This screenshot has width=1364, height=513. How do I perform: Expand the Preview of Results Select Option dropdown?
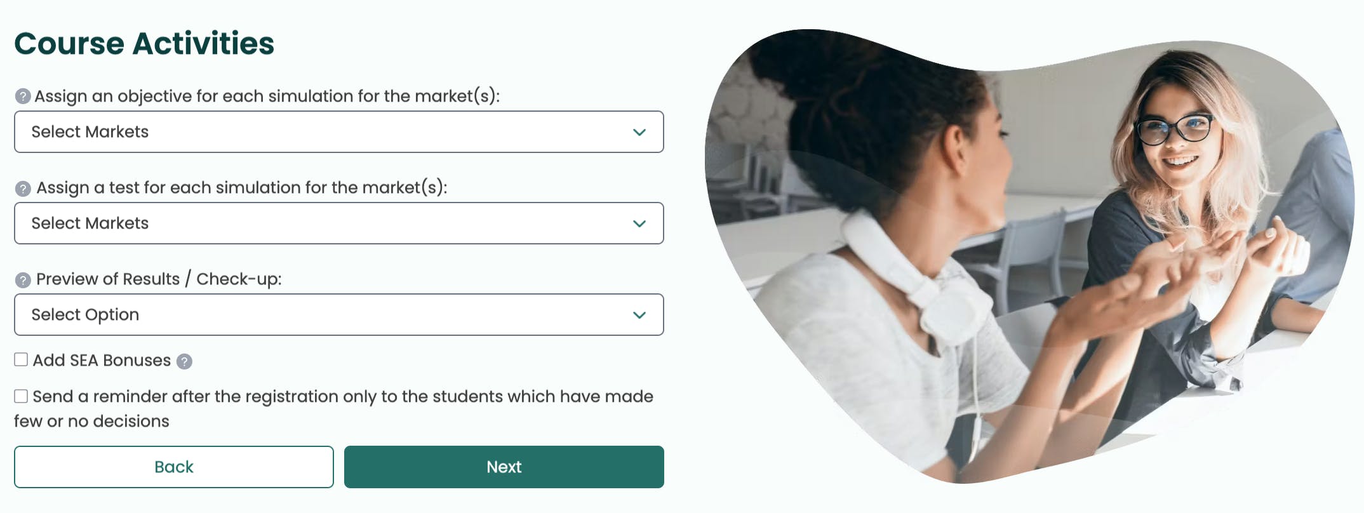pyautogui.click(x=338, y=315)
